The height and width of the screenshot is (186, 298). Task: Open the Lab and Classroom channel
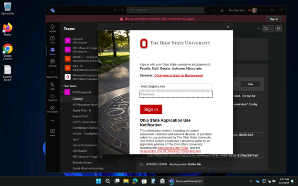[x=85, y=145]
